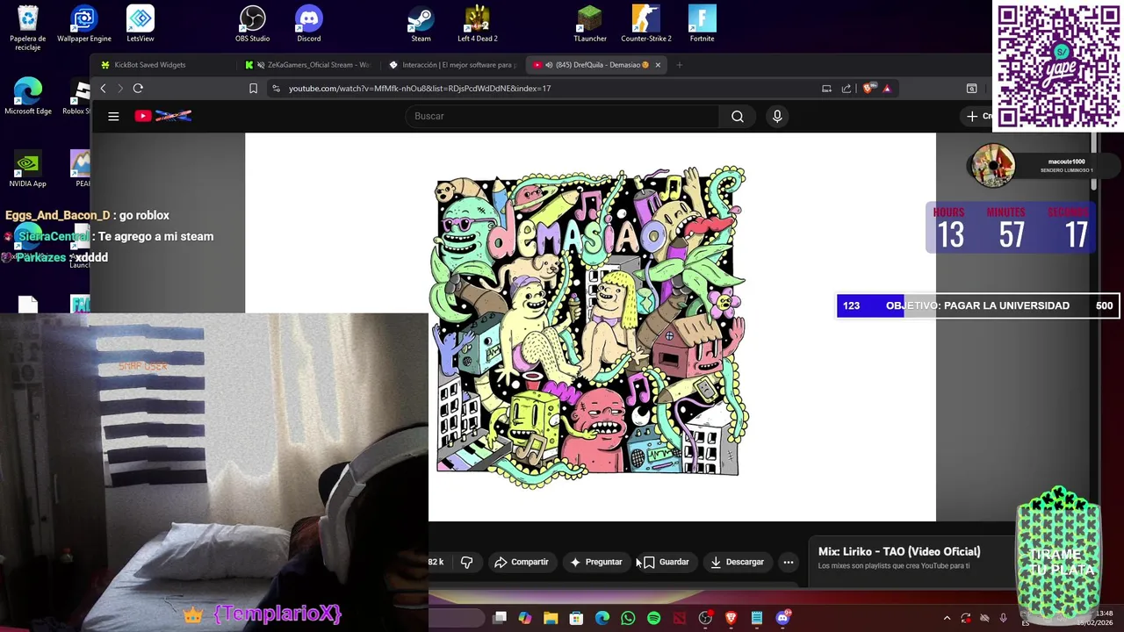Switch to Interacción software tab

coord(453,64)
